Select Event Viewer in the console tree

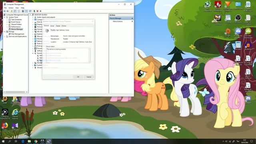coord(16,22)
